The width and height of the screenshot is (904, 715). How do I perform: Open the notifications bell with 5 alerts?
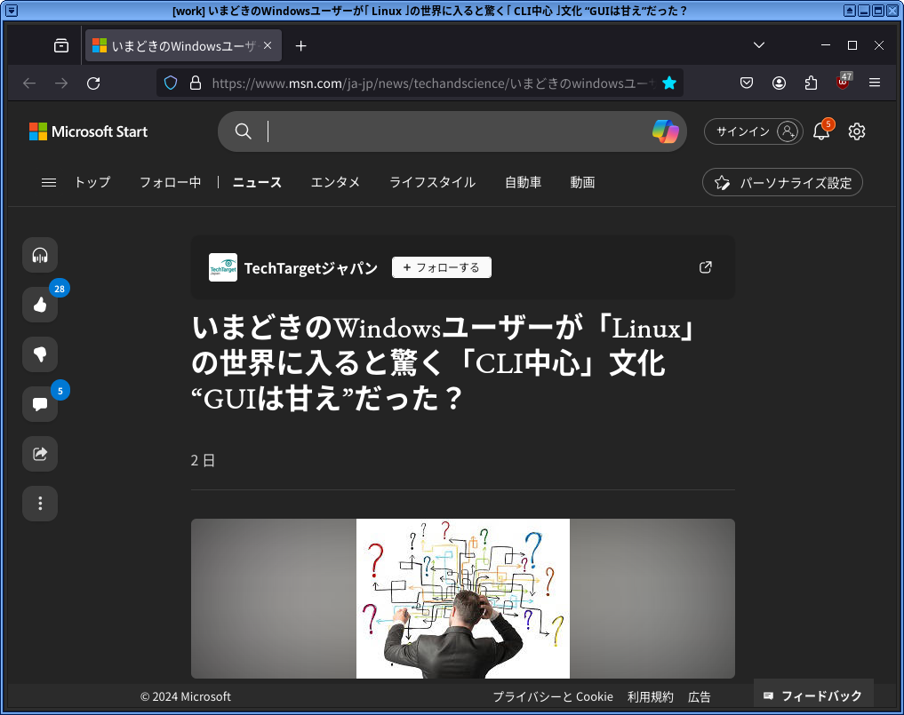pos(820,131)
